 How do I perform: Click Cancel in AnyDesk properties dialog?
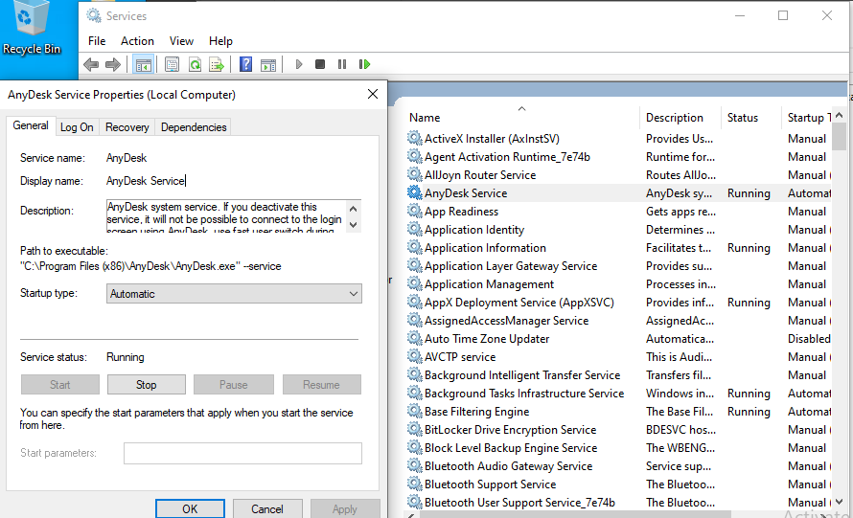(267, 508)
